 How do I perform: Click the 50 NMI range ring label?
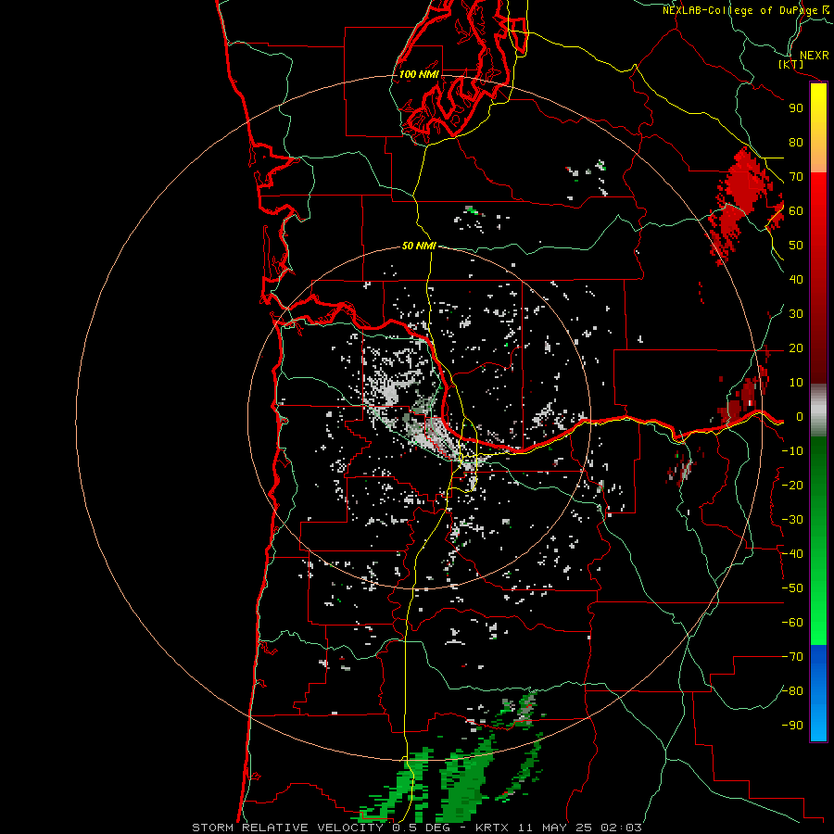tap(419, 246)
